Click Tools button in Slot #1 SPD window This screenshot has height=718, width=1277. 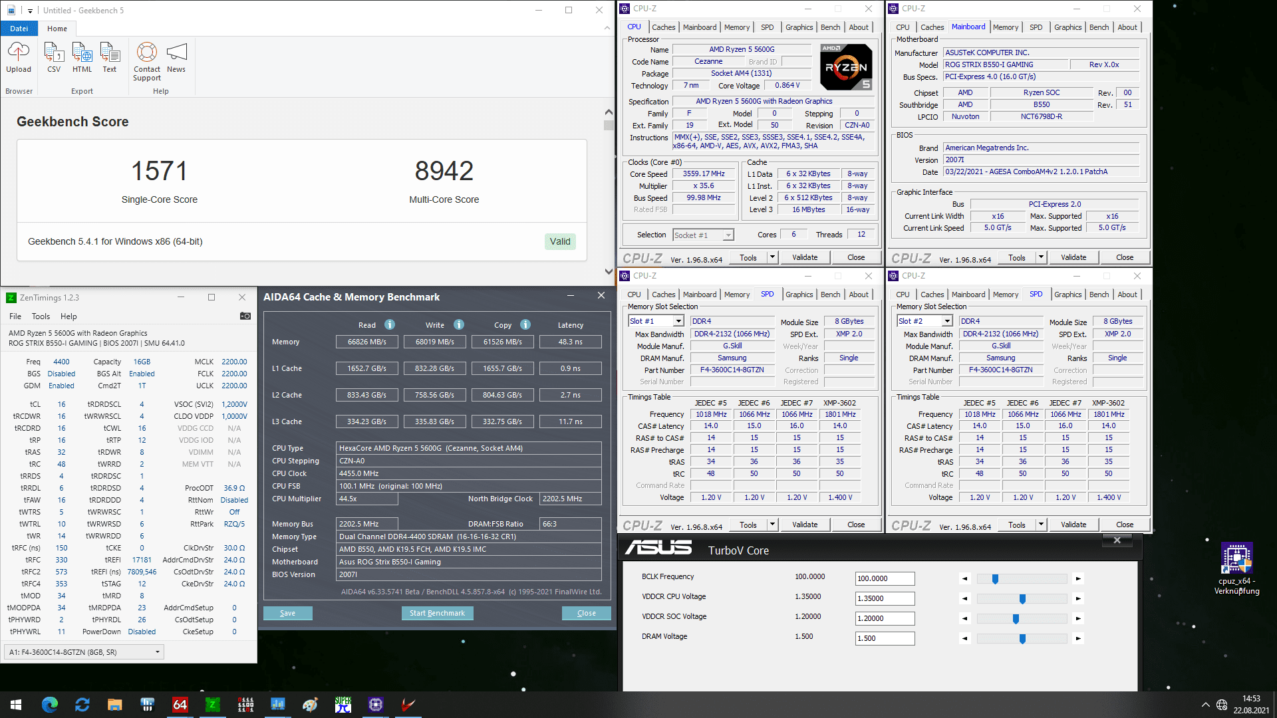coord(748,525)
